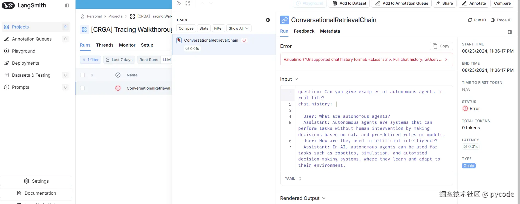Image resolution: width=520 pixels, height=204 pixels.
Task: Click the Share button
Action: tap(444, 4)
